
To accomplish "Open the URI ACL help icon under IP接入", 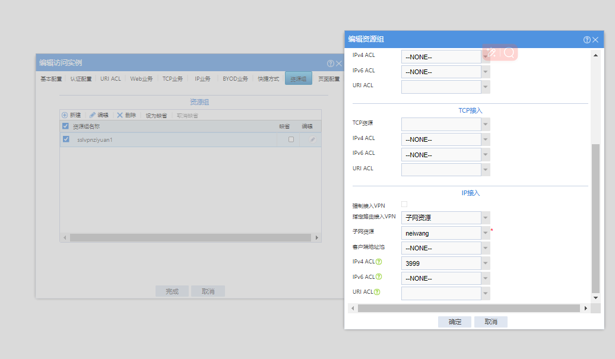I will click(x=377, y=291).
